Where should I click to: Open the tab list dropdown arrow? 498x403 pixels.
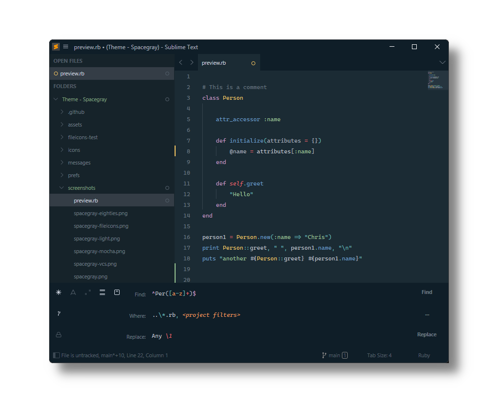tap(442, 62)
